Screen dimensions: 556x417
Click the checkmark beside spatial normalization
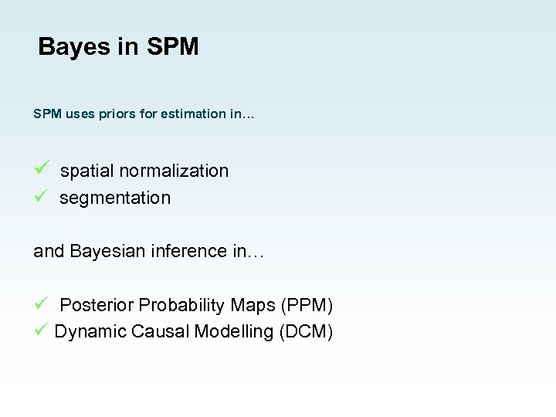[x=42, y=168]
